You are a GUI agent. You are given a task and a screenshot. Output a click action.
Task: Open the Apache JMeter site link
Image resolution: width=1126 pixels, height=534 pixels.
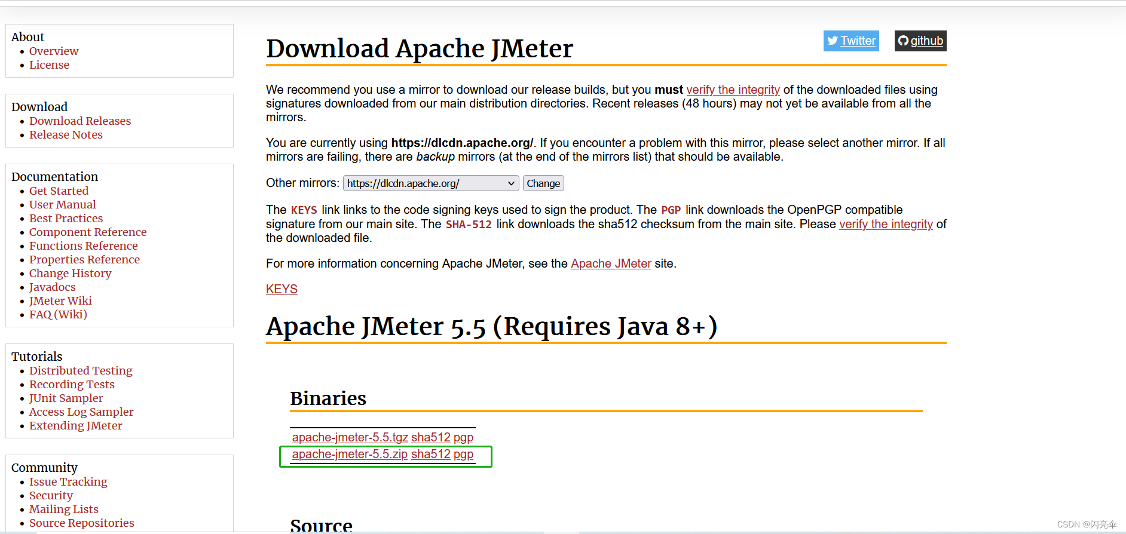click(611, 263)
